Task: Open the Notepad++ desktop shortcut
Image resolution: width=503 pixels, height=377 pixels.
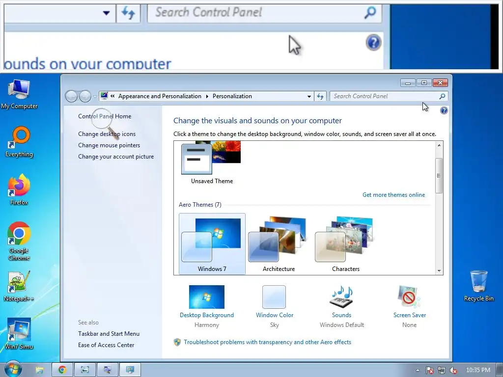Action: tap(19, 286)
